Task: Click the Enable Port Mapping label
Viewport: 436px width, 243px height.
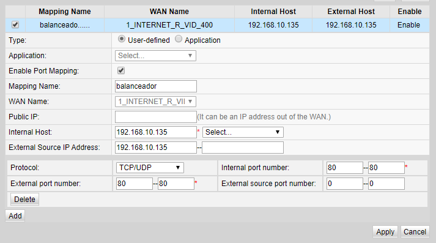Action: (43, 71)
